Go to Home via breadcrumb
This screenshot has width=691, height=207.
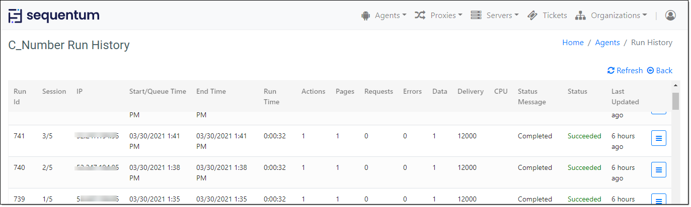click(573, 43)
